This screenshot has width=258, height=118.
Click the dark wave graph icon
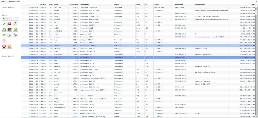[10, 29]
